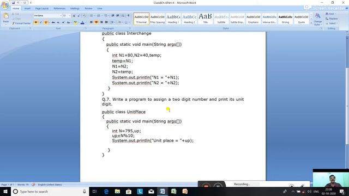The image size is (349, 196).
Task: Click the Shrink Font icon
Action: (79, 16)
